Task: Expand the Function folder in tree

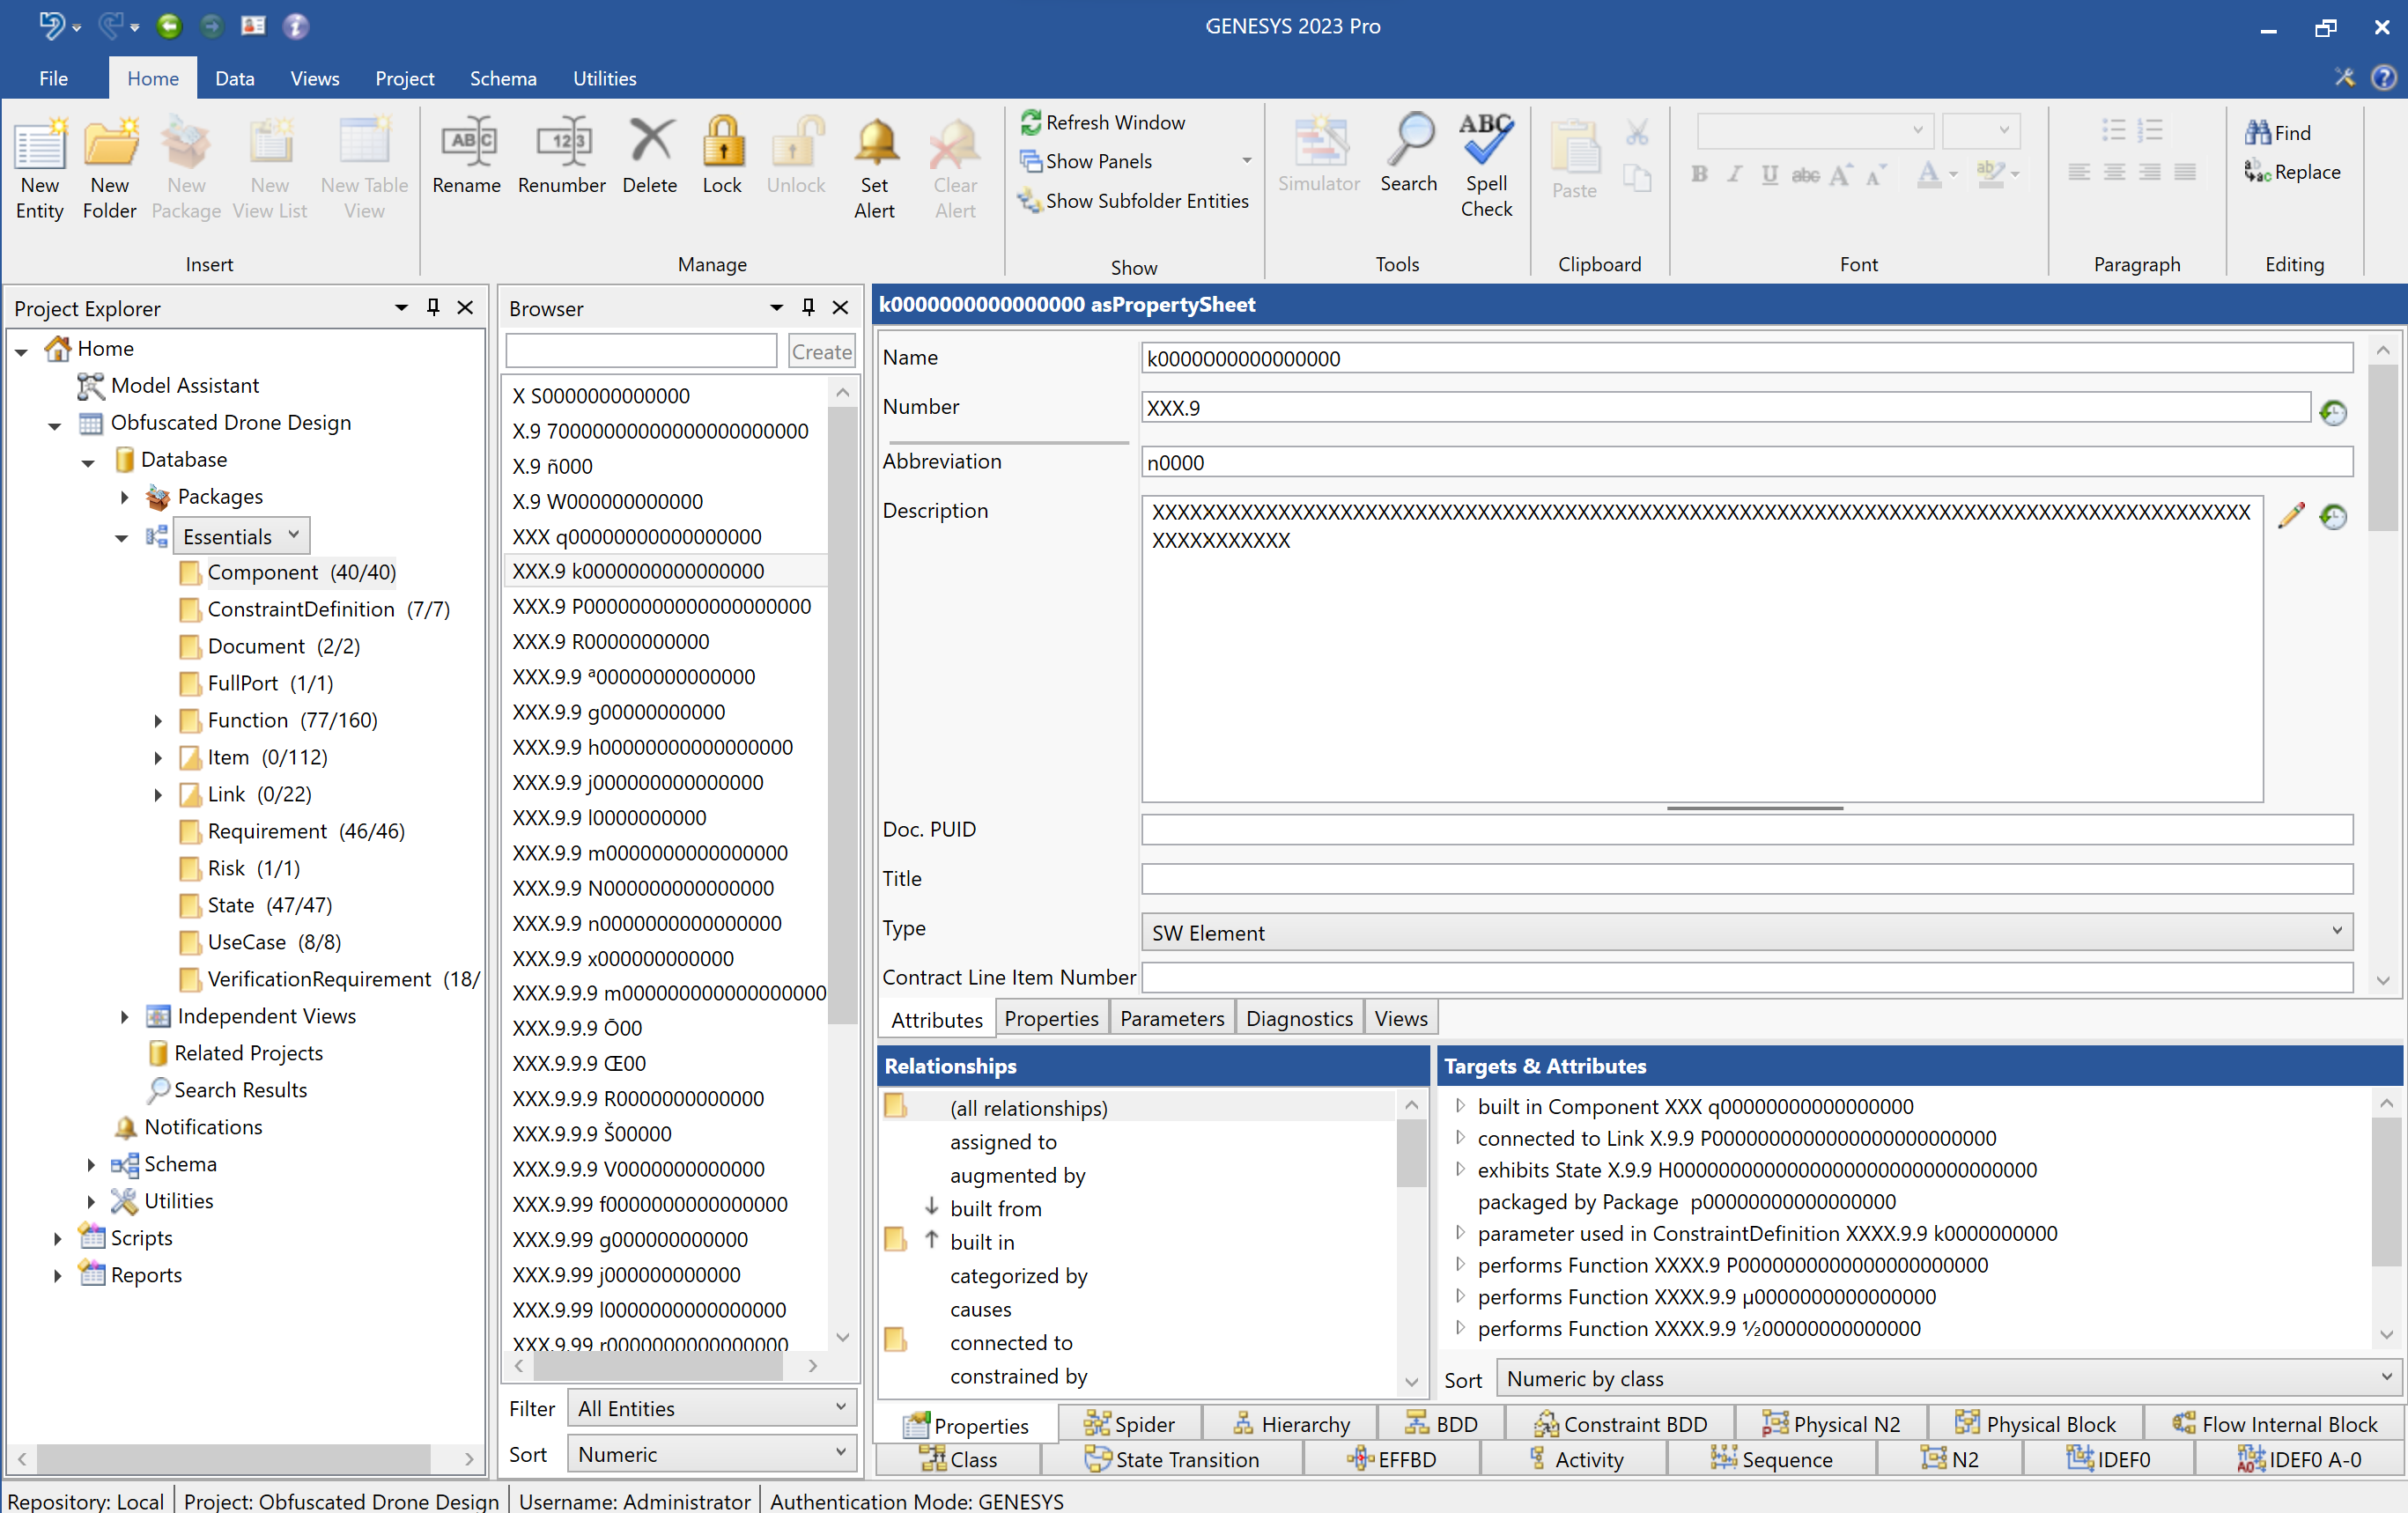Action: pos(158,721)
